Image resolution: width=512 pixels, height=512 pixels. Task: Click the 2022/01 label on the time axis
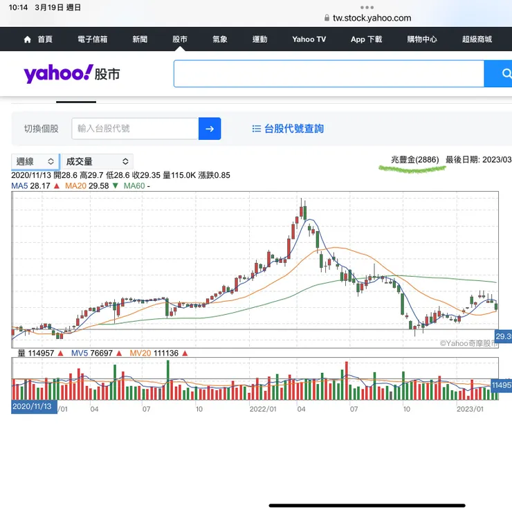(263, 409)
